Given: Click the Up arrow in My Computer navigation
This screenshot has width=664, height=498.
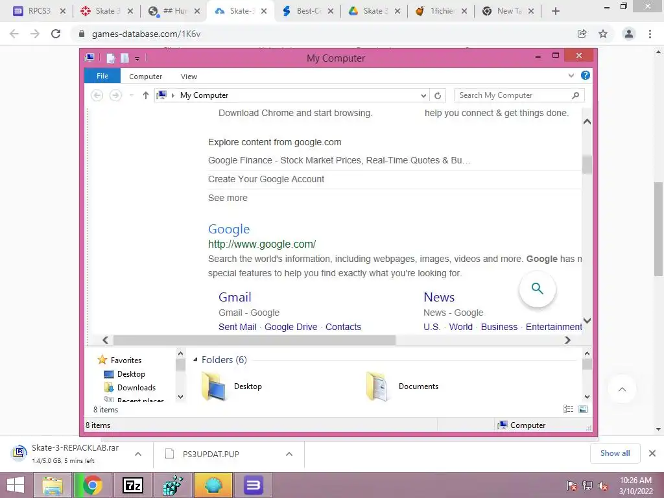Looking at the screenshot, I should click(146, 95).
